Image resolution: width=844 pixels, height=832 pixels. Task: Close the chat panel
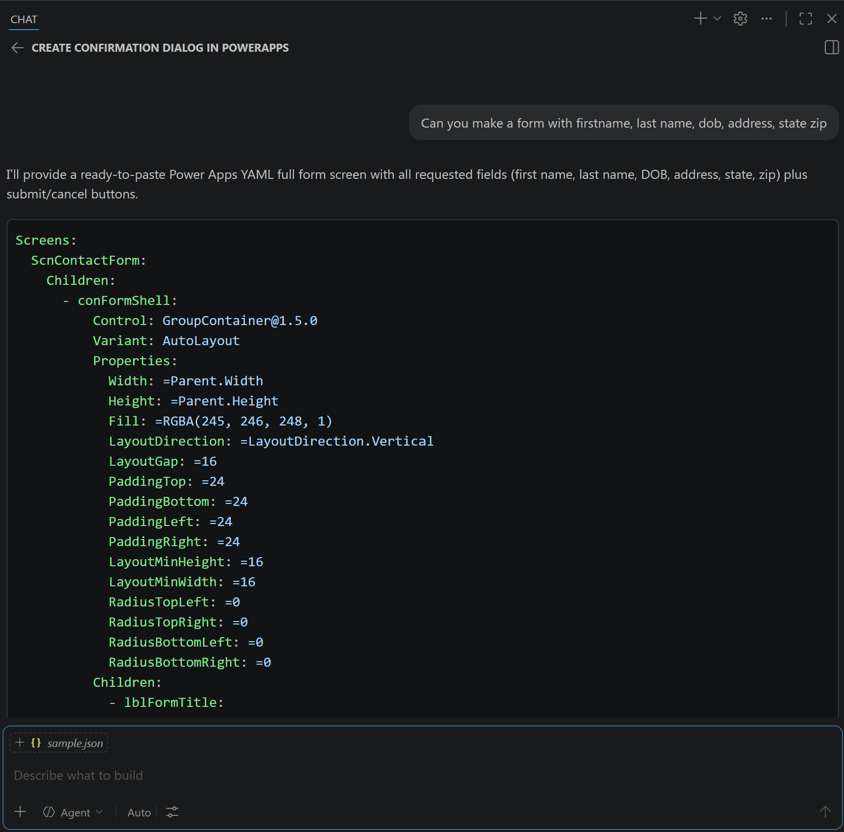(x=832, y=19)
